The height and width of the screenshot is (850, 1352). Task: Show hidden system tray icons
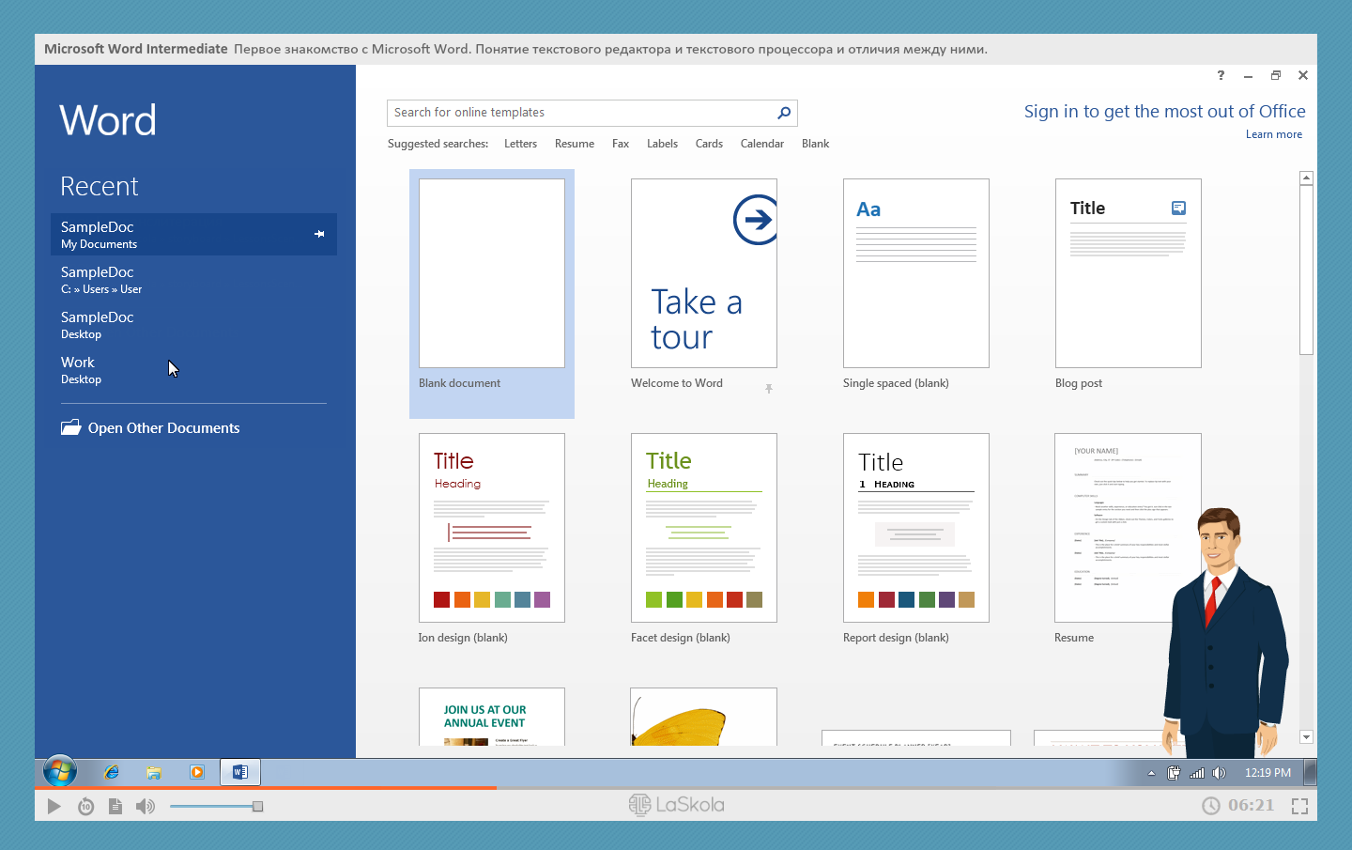pos(1151,773)
